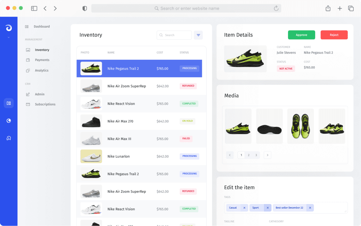Remove the Sport tag
The height and width of the screenshot is (226, 361).
pyautogui.click(x=268, y=208)
